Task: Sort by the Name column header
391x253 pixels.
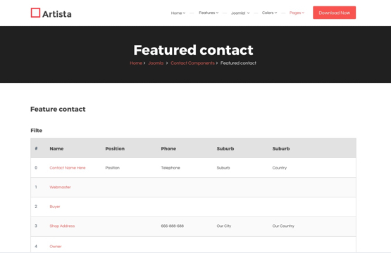Action: (56, 148)
